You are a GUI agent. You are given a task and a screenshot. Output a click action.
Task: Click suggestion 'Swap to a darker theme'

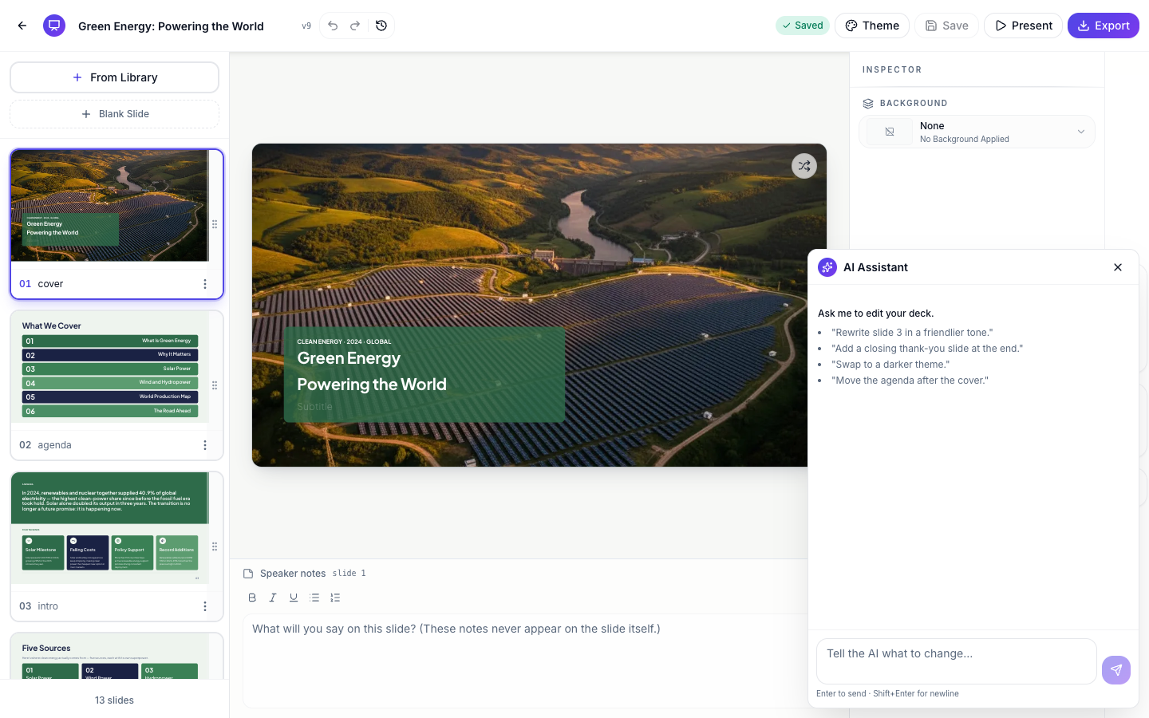point(890,365)
